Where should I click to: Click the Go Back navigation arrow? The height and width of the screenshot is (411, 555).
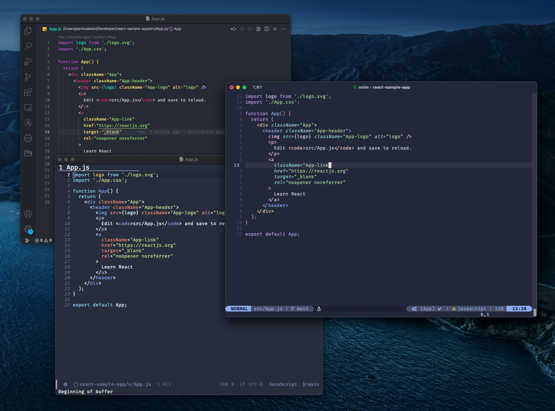point(233,29)
